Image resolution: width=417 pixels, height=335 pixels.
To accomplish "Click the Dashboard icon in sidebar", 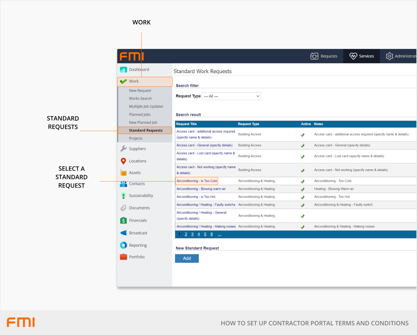I will (x=123, y=70).
